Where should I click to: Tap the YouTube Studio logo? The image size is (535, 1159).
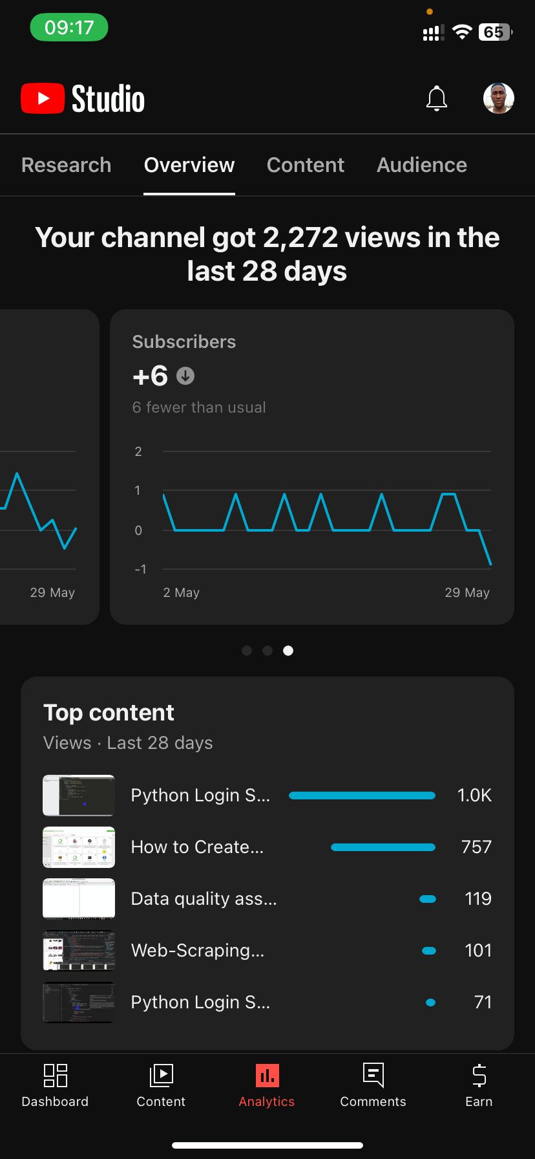(83, 98)
